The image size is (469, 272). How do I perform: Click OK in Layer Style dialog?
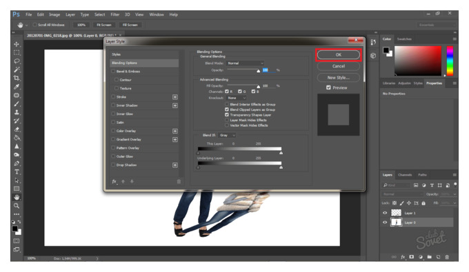click(x=339, y=55)
